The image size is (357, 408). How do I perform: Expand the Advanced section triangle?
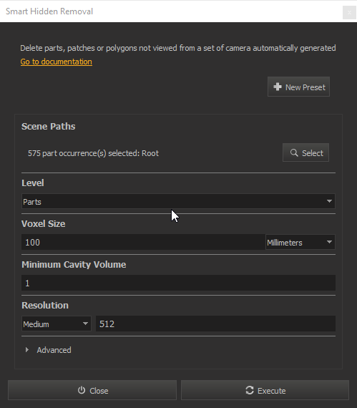click(x=27, y=350)
